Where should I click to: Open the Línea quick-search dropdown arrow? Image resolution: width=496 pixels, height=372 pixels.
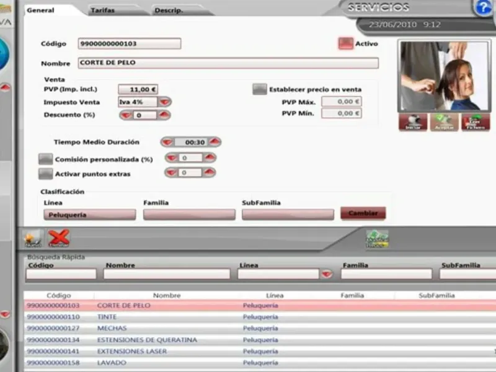tap(327, 274)
